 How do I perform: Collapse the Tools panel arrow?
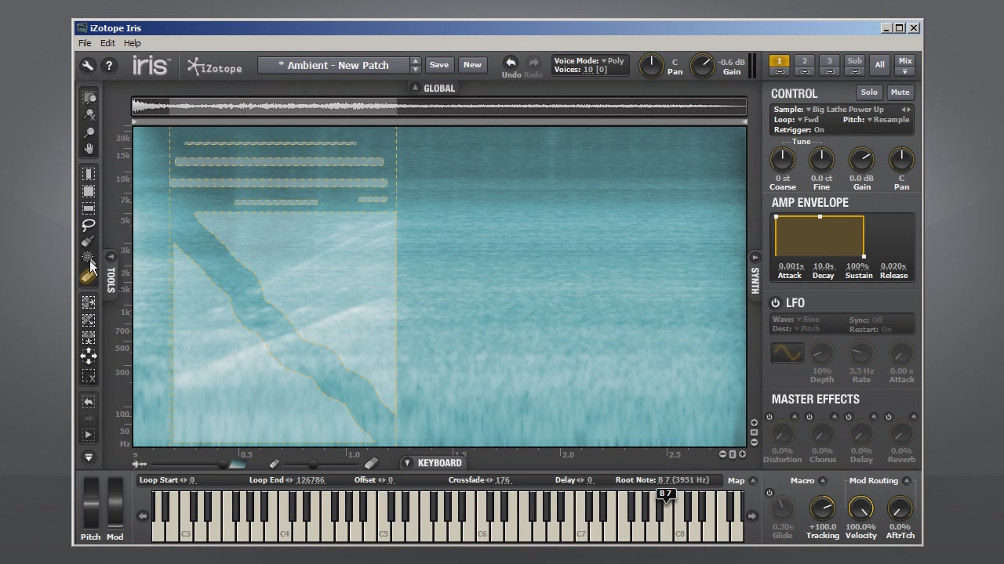pyautogui.click(x=111, y=256)
